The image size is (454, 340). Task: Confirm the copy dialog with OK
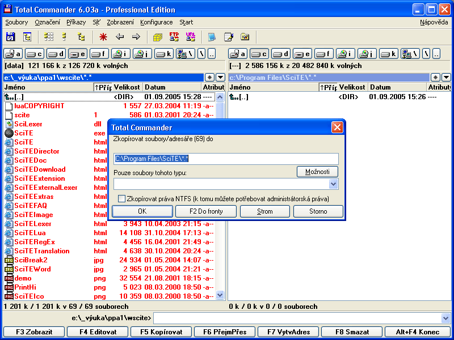[142, 211]
